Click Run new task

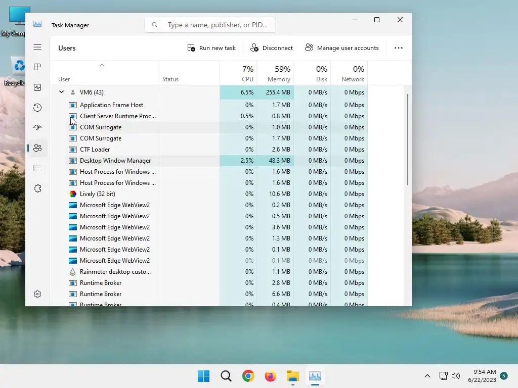coord(211,48)
